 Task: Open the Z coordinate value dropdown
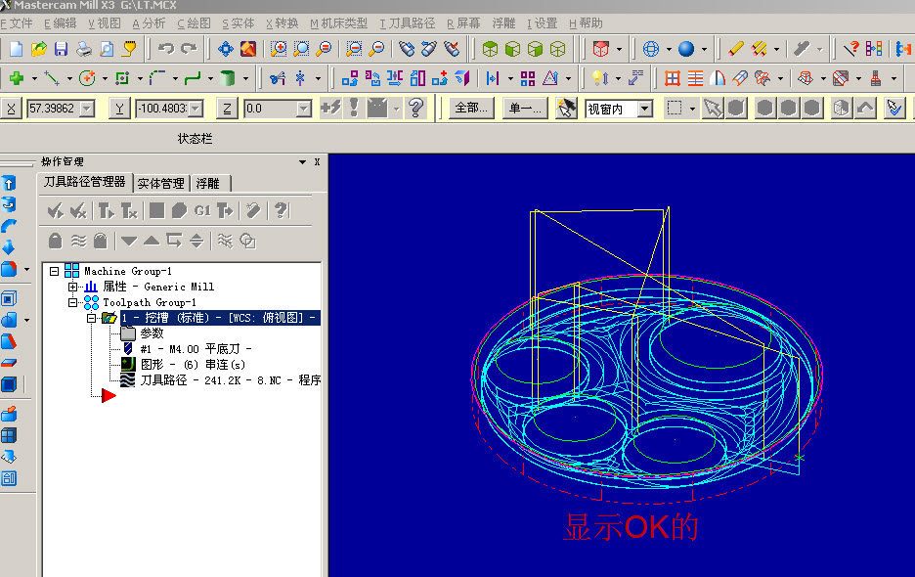click(x=303, y=109)
